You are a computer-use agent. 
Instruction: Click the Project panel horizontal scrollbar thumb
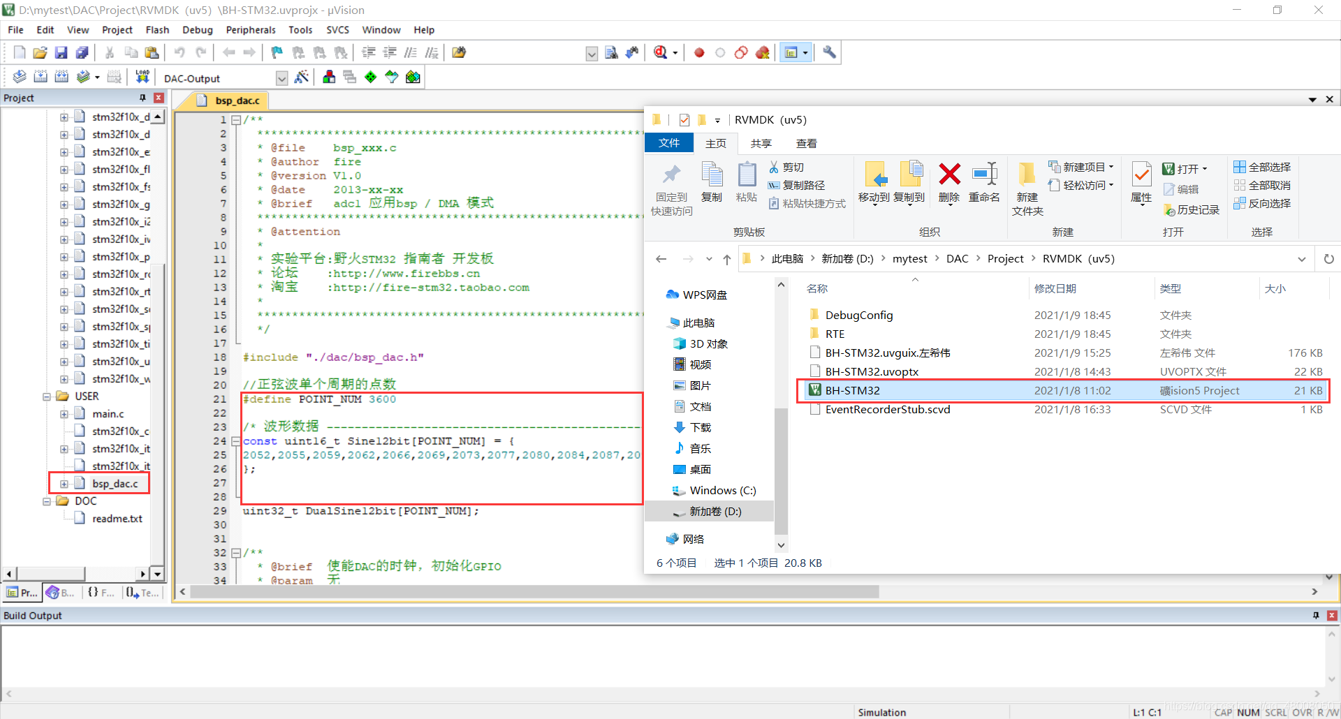coord(50,574)
